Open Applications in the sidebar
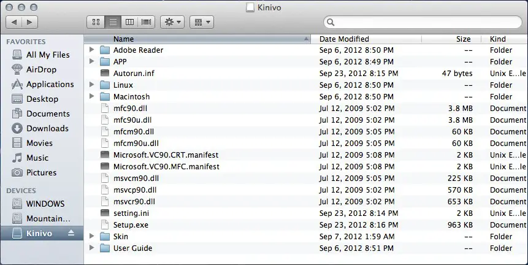 click(x=42, y=84)
